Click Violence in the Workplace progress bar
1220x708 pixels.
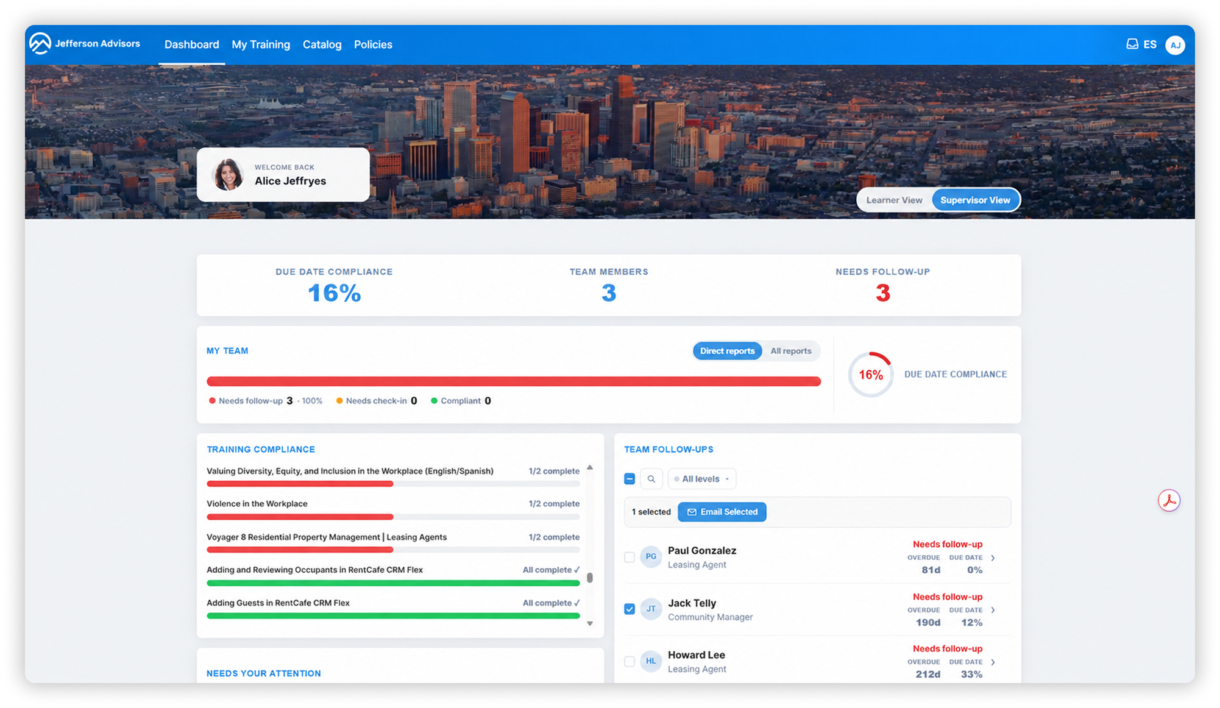393,517
